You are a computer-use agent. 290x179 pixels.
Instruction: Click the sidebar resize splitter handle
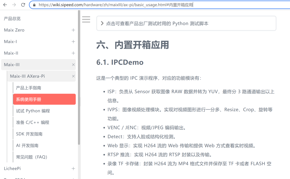click(x=80, y=102)
